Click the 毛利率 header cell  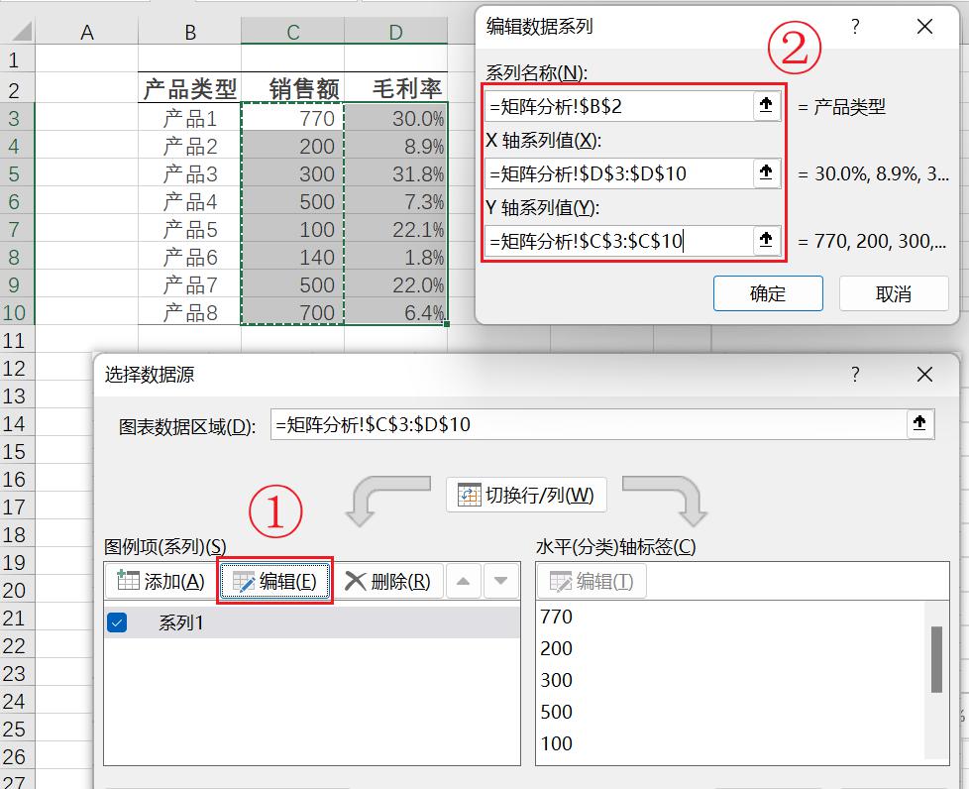(x=395, y=89)
